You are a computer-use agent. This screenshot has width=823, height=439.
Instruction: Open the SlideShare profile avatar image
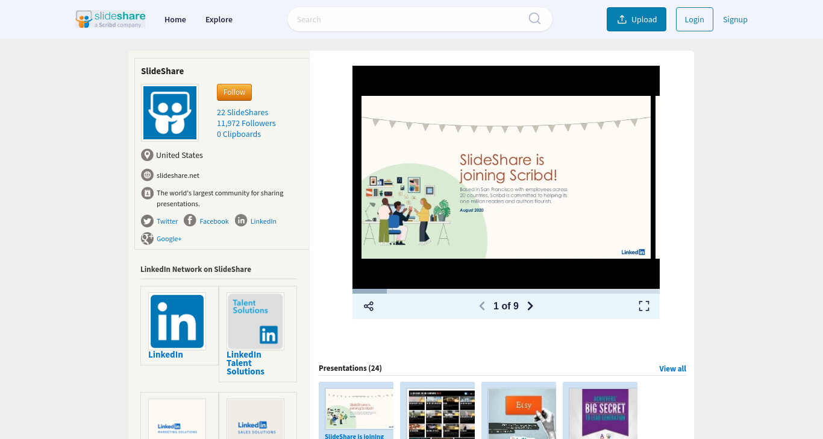(170, 113)
